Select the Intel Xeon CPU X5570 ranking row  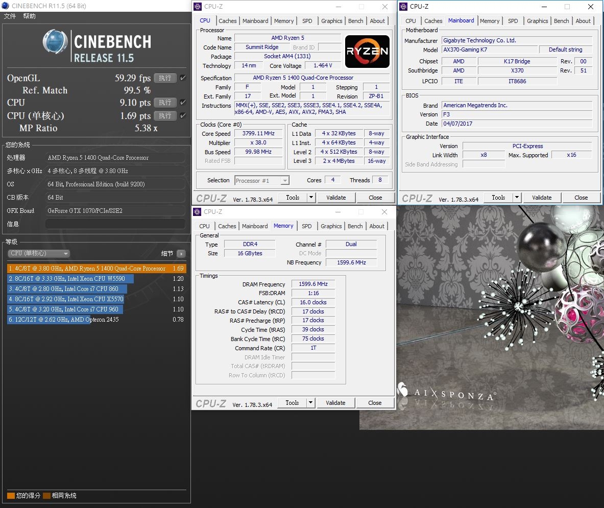click(96, 299)
